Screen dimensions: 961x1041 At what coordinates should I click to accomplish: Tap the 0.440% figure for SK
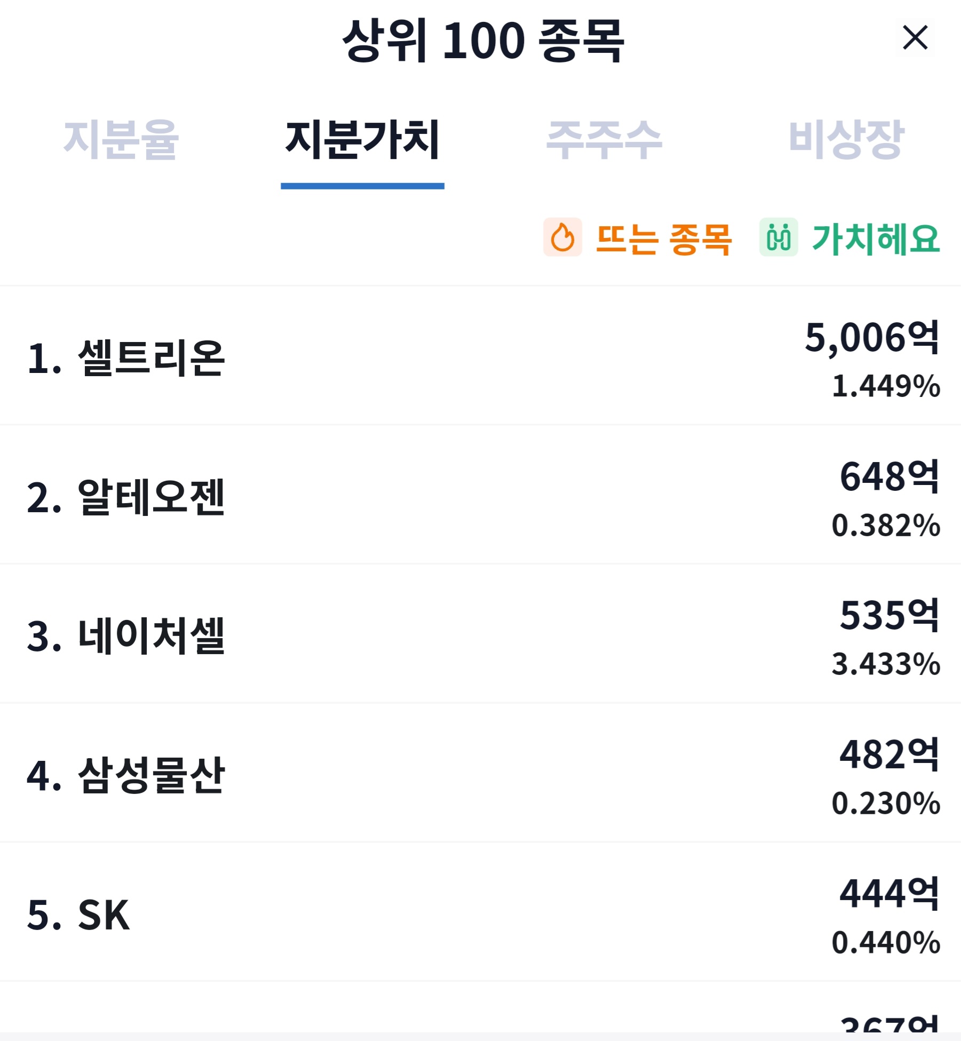coord(886,942)
